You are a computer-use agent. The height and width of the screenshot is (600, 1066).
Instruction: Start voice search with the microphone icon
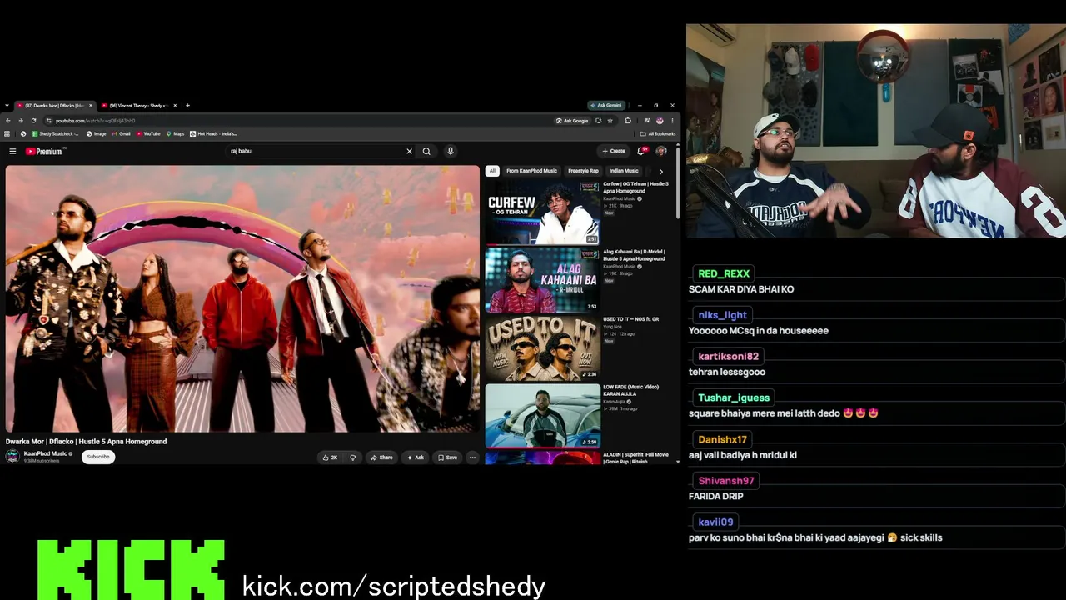coord(451,151)
